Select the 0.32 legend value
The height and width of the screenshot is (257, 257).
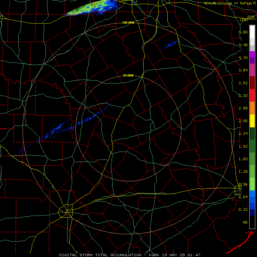click(x=243, y=210)
